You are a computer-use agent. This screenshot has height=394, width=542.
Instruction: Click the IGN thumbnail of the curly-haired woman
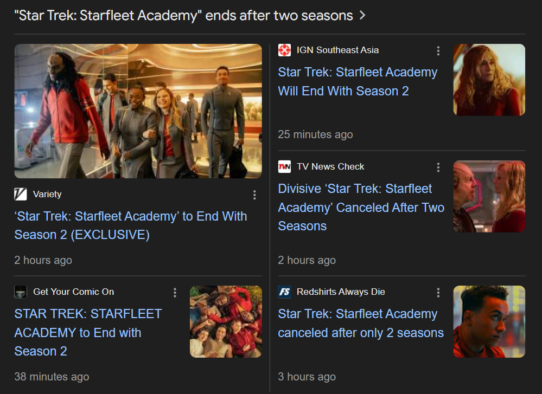click(489, 80)
